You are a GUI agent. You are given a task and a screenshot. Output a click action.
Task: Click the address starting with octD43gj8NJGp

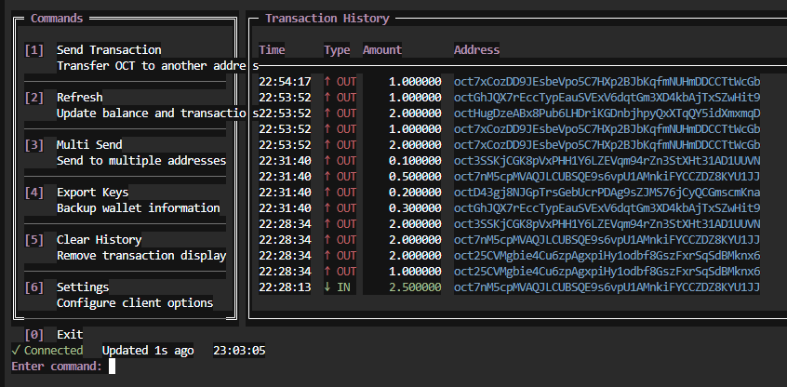click(x=607, y=193)
